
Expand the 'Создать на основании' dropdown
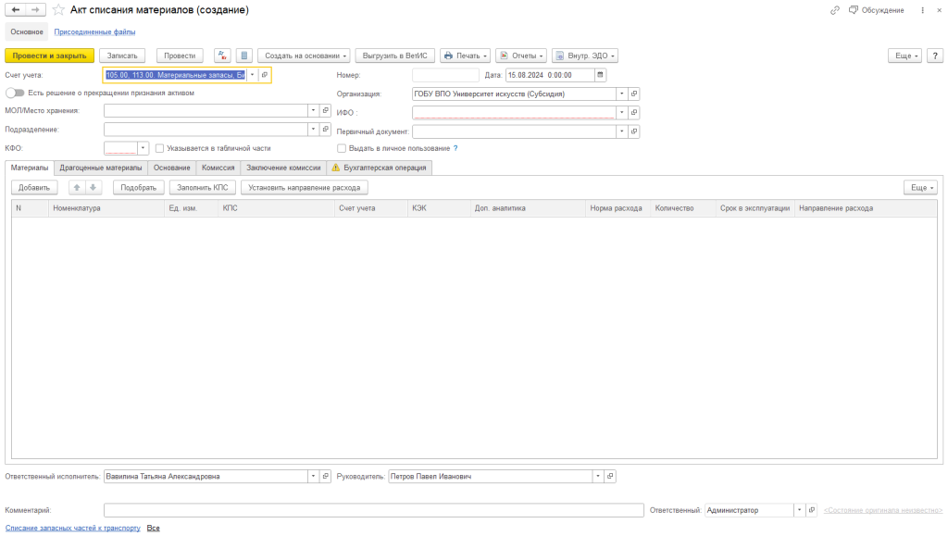click(304, 56)
